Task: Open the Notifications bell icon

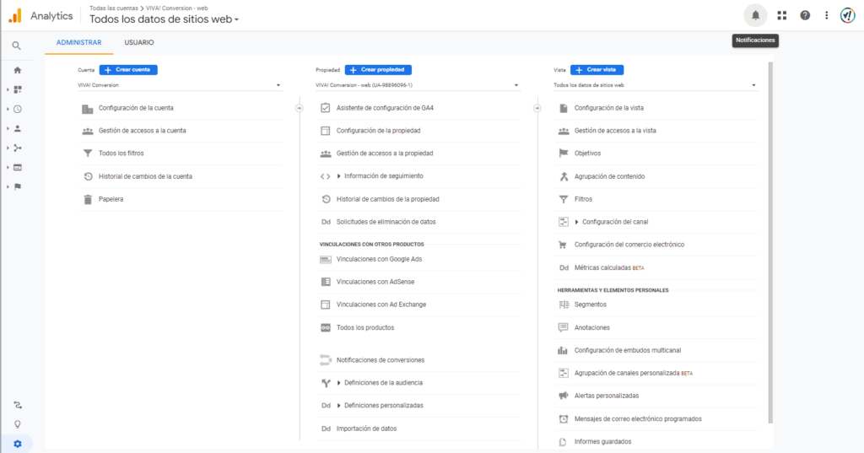Action: (x=755, y=15)
